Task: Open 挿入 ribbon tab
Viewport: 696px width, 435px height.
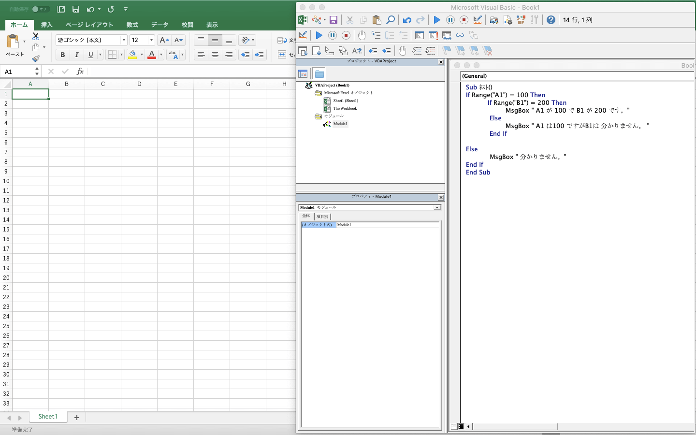Action: [x=47, y=25]
